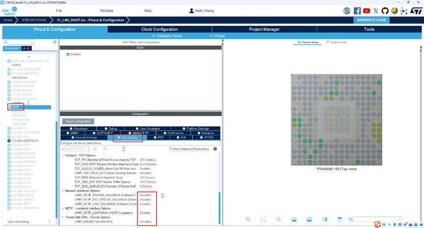Image resolution: width=424 pixels, height=228 pixels.
Task: Go to previous parameter search result
Action: [94, 149]
